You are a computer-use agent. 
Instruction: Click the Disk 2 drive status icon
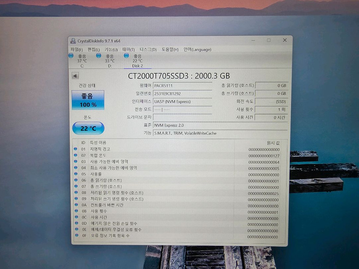pos(126,56)
